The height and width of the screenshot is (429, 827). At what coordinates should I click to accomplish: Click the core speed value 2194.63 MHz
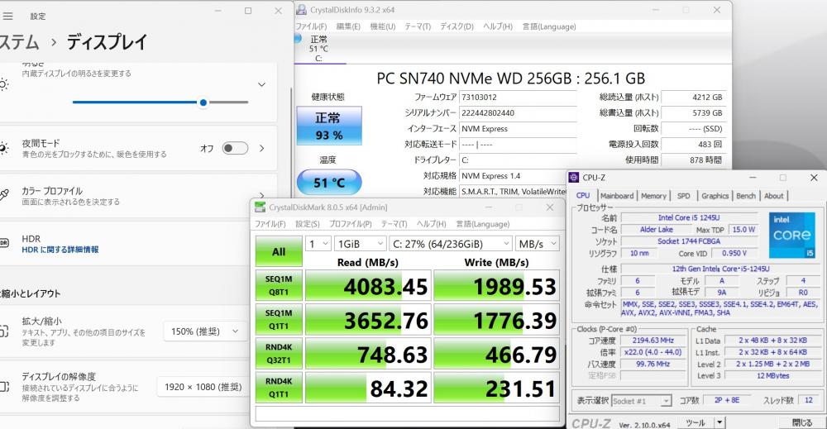tap(653, 341)
